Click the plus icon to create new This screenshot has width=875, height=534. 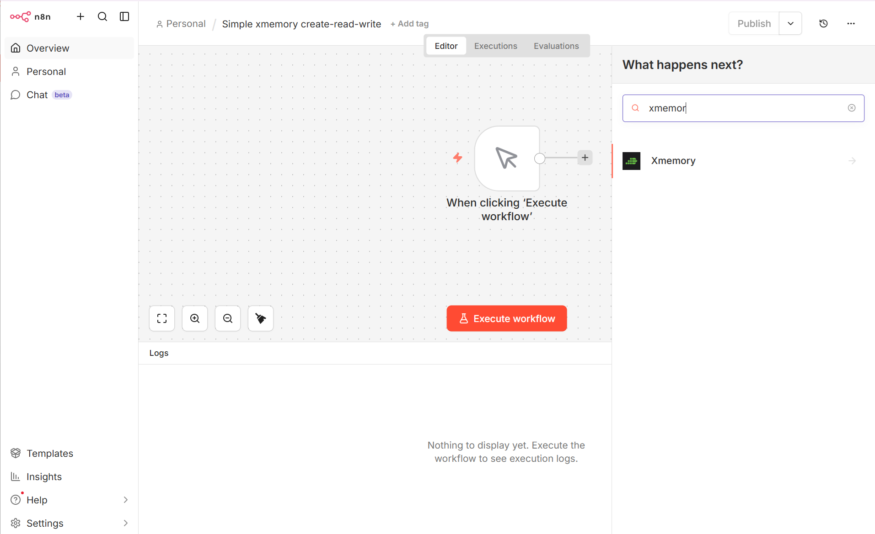tap(81, 17)
